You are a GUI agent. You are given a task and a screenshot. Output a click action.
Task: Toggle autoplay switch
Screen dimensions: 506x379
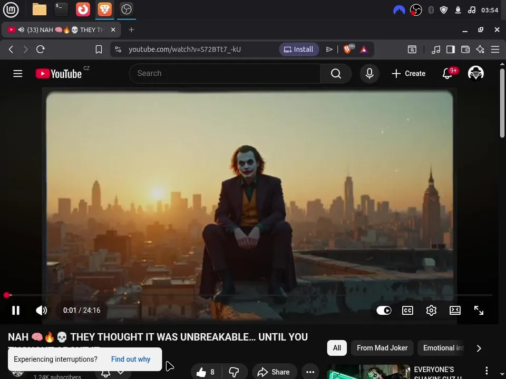point(384,311)
